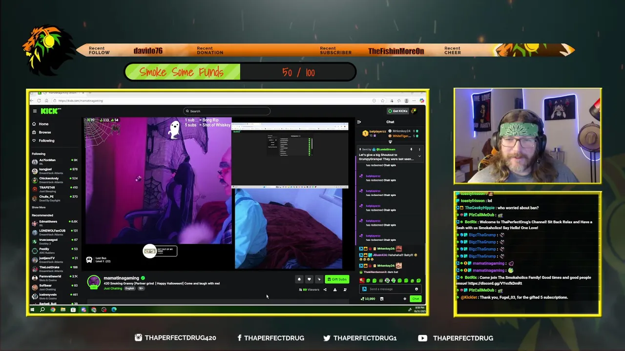The width and height of the screenshot is (625, 351).
Task: Click the Just Chatting category link
Action: (x=113, y=289)
